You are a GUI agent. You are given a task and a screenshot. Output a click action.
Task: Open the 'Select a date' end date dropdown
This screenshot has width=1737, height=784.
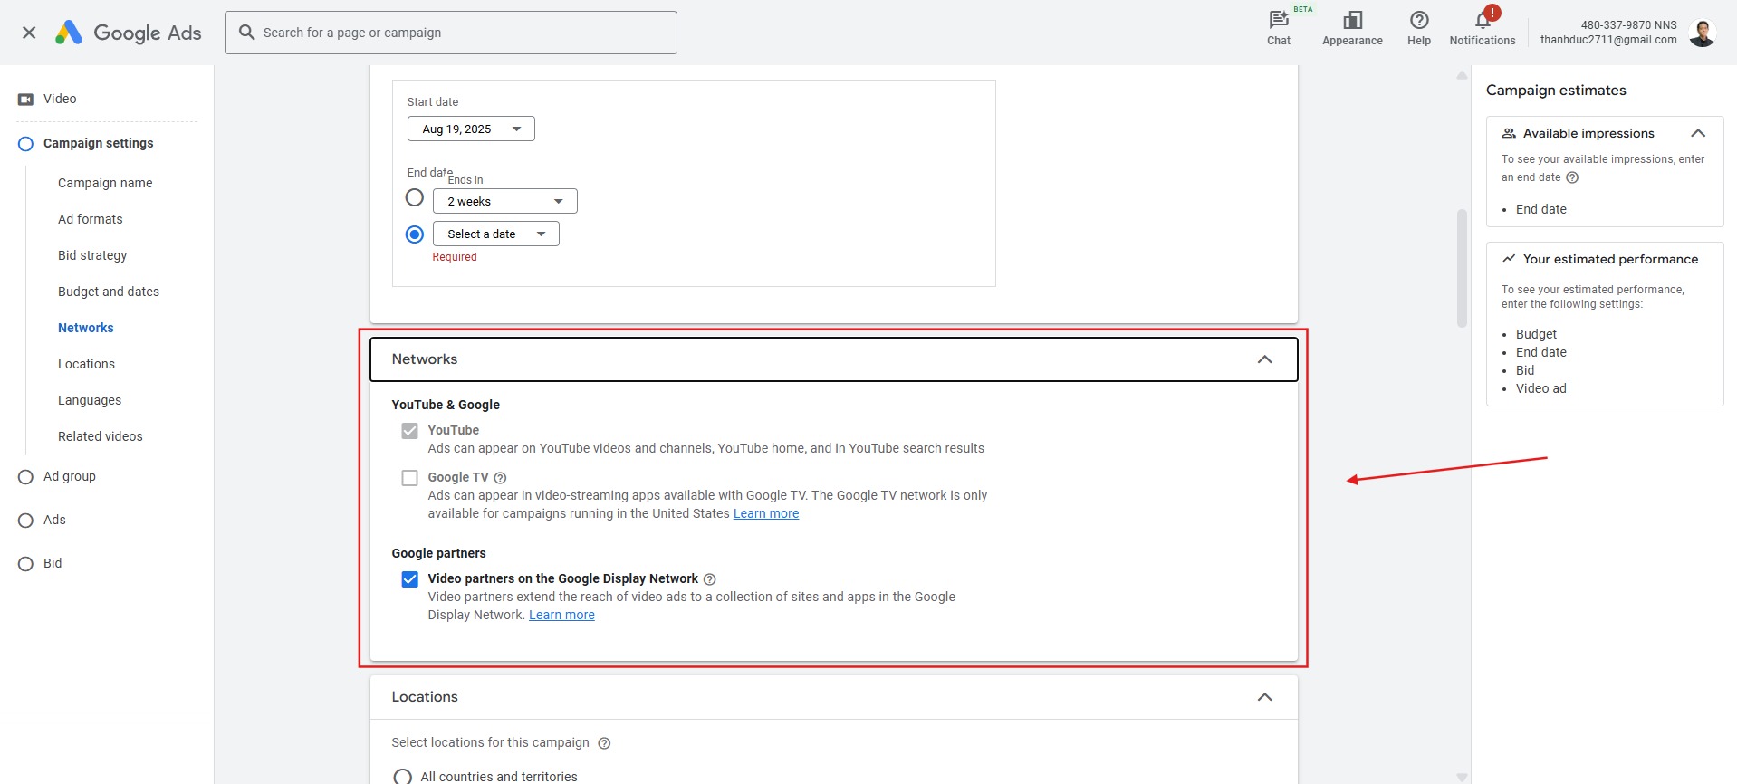495,234
